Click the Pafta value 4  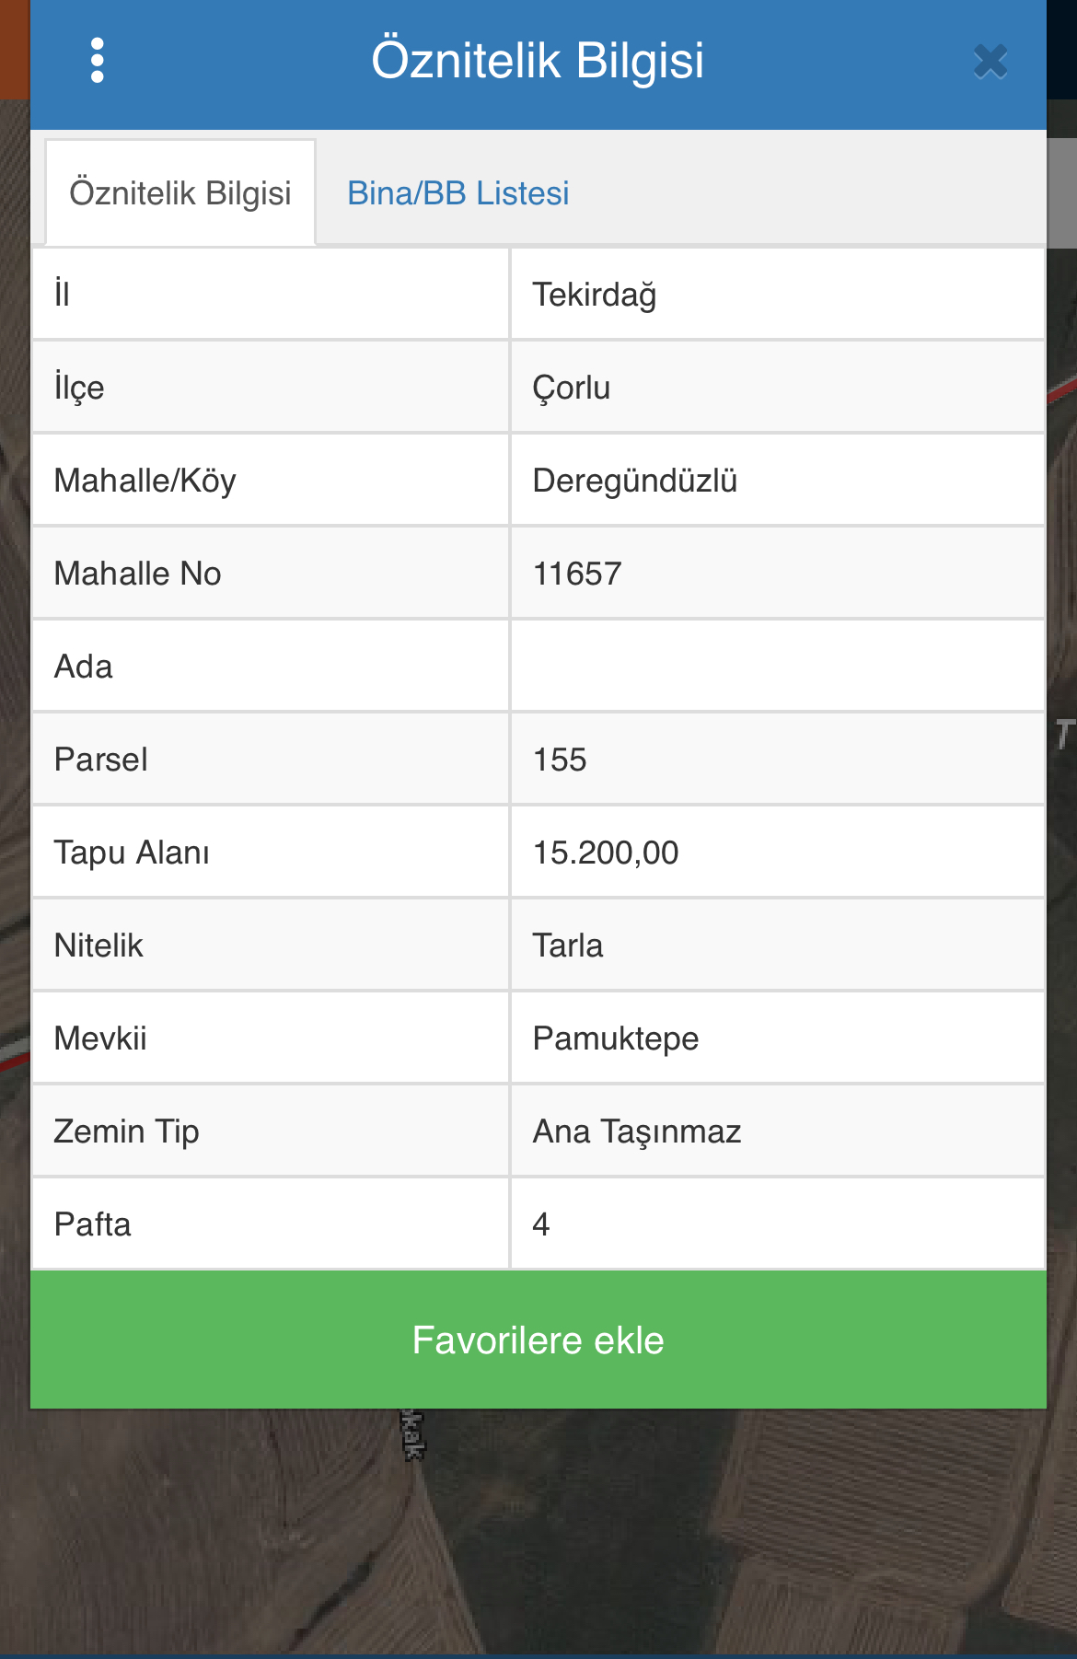[541, 1224]
